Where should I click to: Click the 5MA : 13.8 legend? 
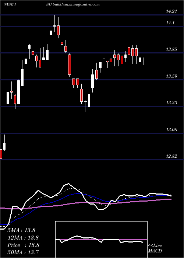(x=21, y=230)
